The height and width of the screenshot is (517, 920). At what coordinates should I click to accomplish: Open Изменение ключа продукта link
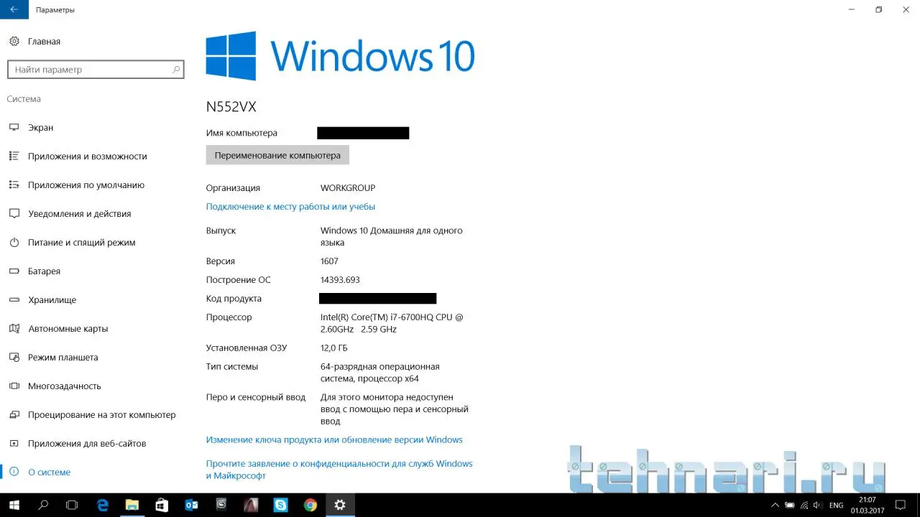click(x=334, y=439)
